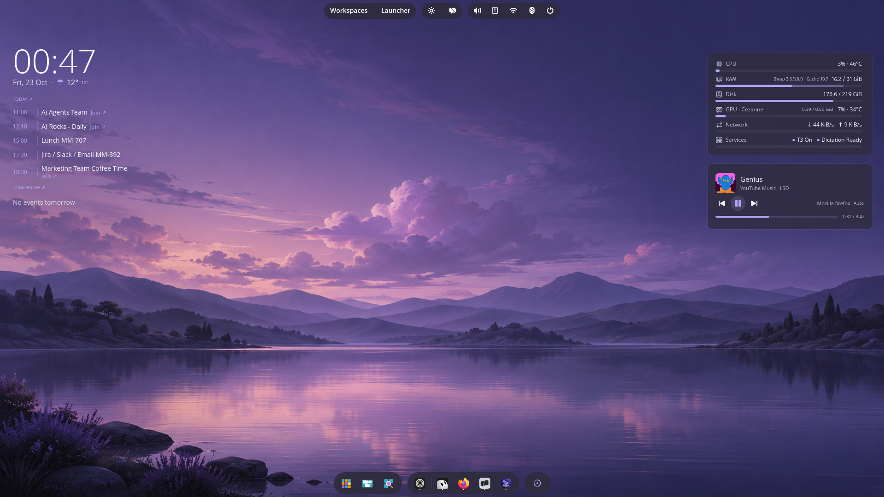Pause the Genius track

[x=738, y=203]
